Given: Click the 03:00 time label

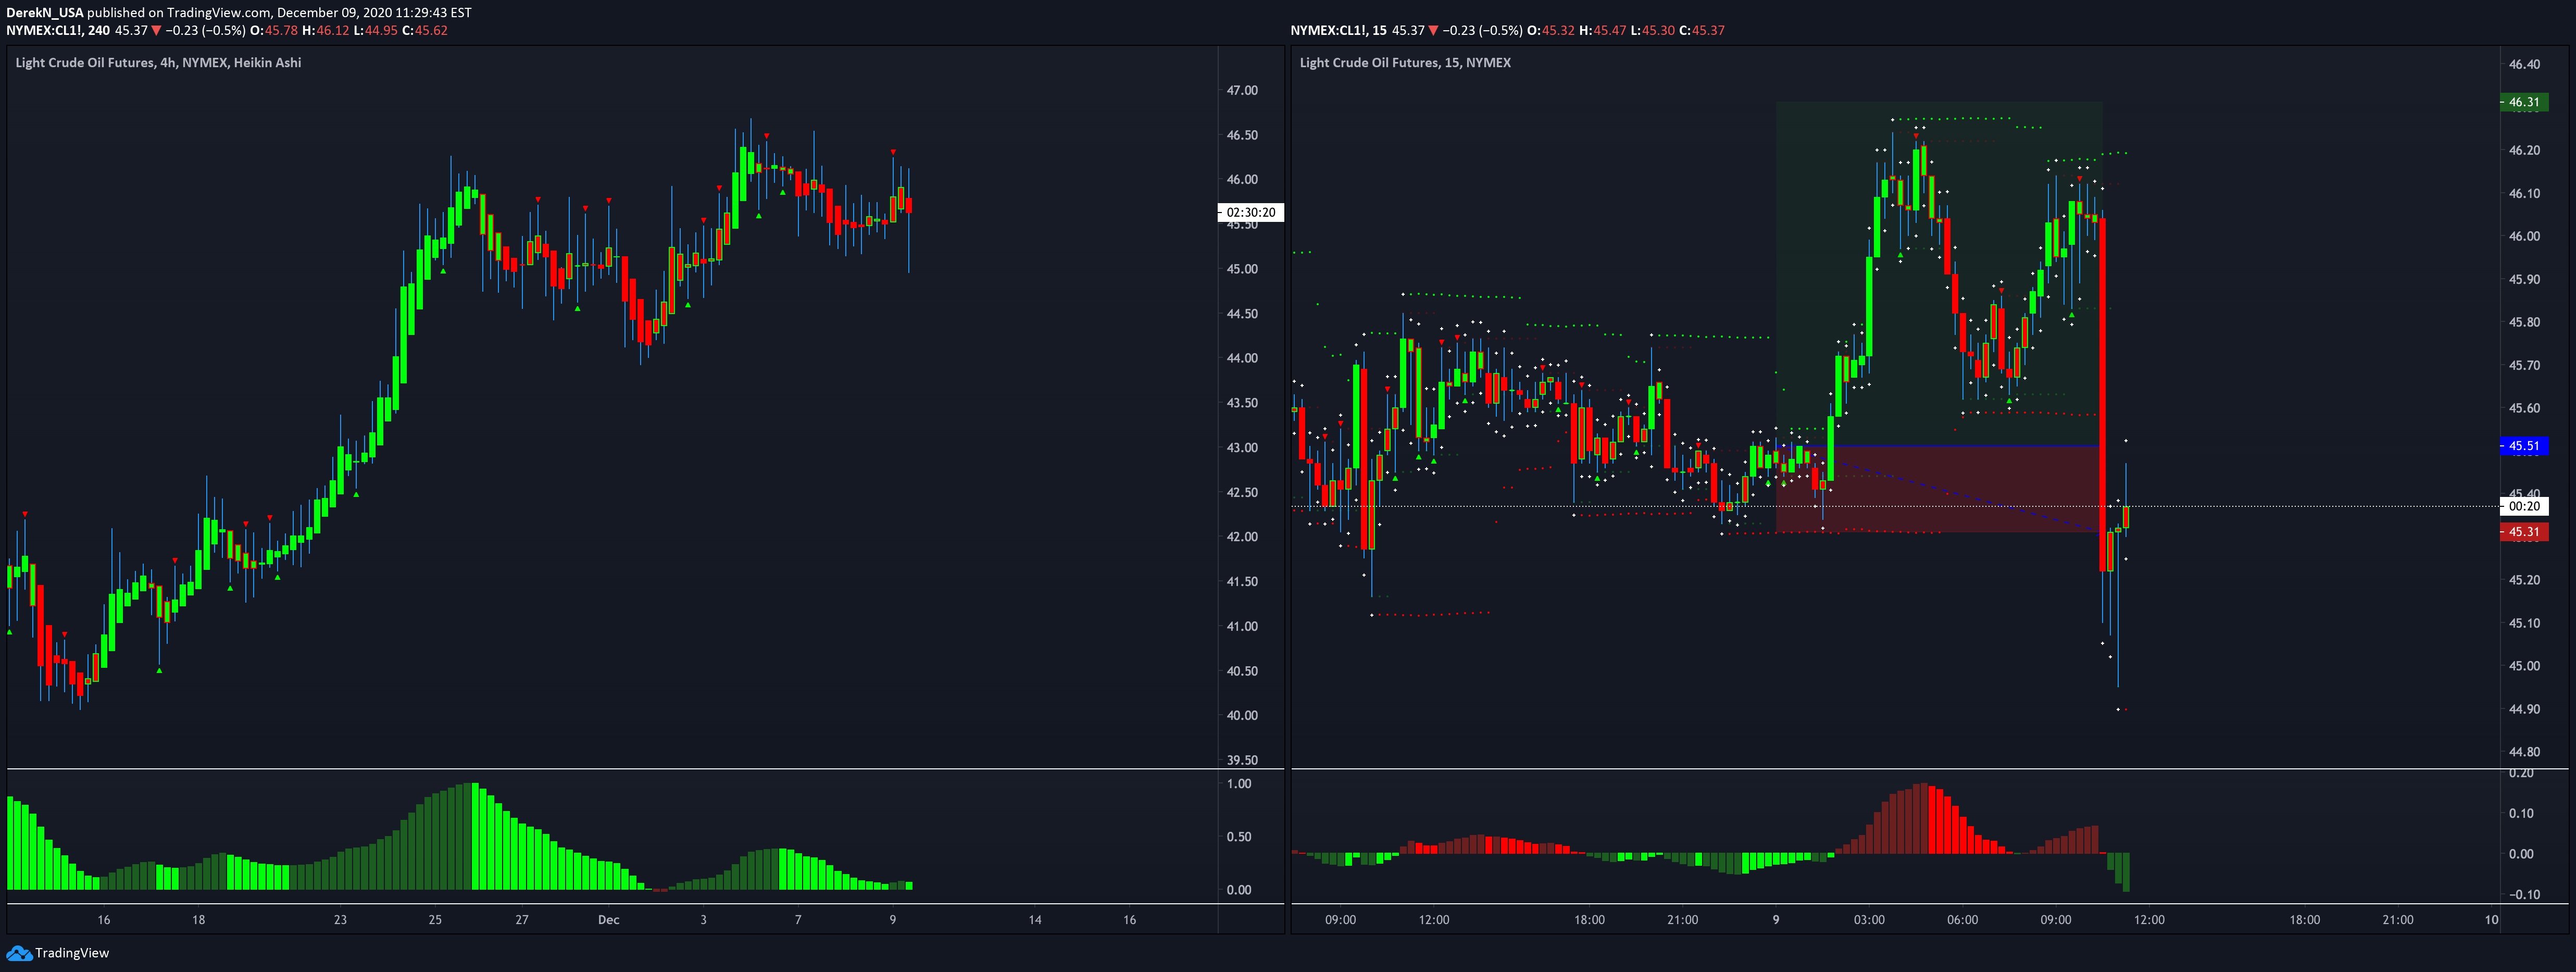Looking at the screenshot, I should pyautogui.click(x=1869, y=920).
